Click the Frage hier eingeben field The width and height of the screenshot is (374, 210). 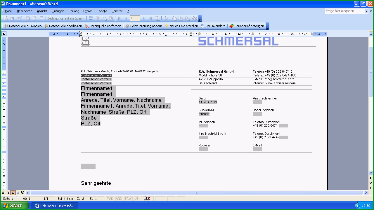pos(345,11)
